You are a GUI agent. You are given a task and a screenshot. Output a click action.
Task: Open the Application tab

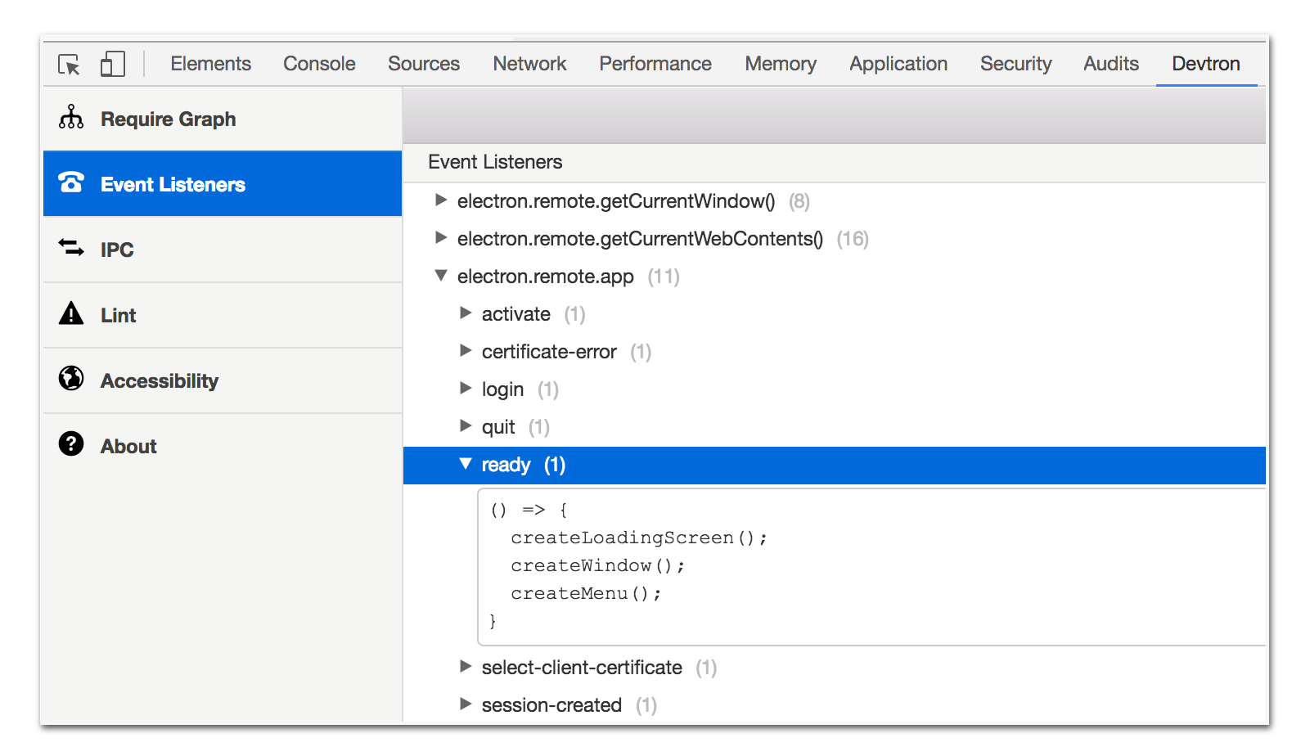[x=898, y=64]
